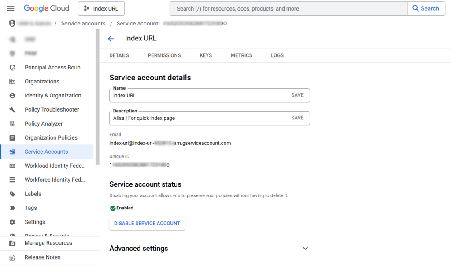Click the Google Cloud logo
The height and width of the screenshot is (267, 451).
click(x=46, y=8)
